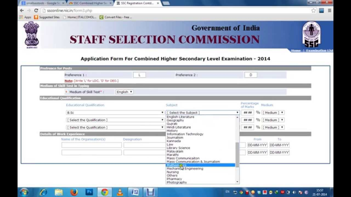Viewport: 351px width, 197px height.
Task: Click the national emblem image
Action: [31, 35]
